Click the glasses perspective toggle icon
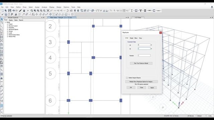Screen dimensions: 214x120 coord(71,11)
